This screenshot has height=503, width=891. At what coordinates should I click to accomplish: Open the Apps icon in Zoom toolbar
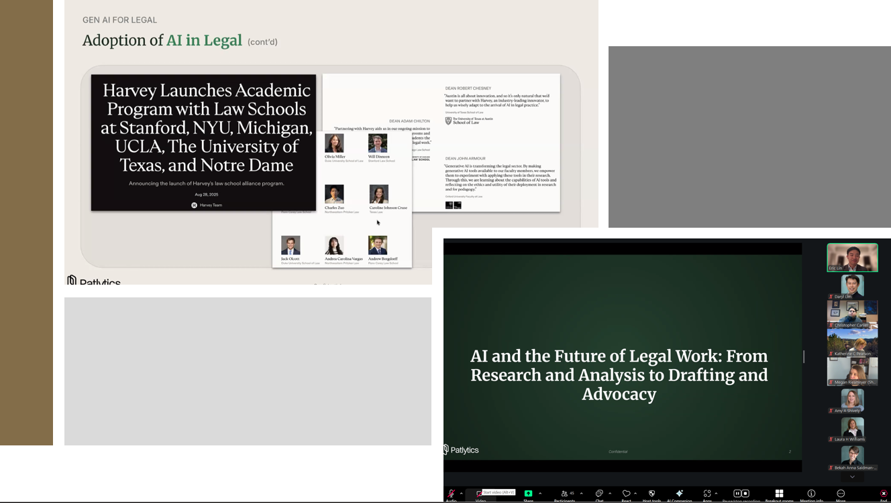click(x=707, y=494)
